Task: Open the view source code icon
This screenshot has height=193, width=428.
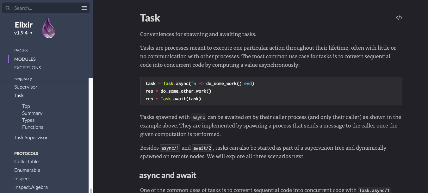Action: pos(399,18)
